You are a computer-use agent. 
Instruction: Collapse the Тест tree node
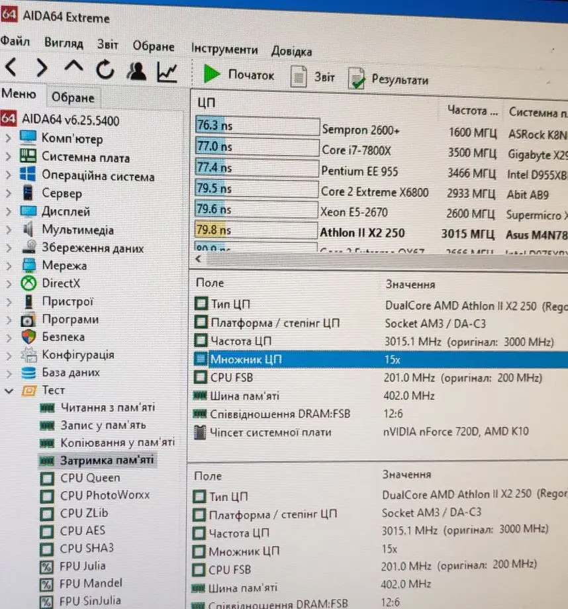click(x=9, y=391)
